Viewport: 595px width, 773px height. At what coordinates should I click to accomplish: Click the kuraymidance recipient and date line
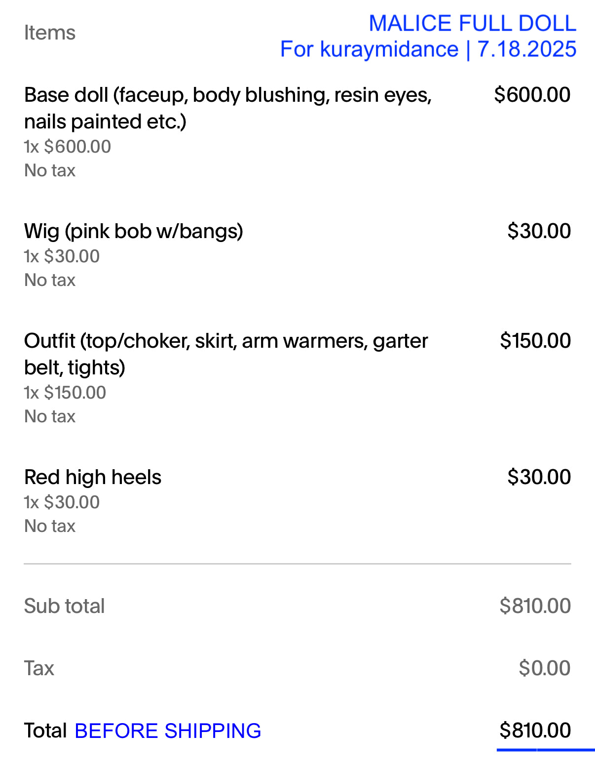click(x=428, y=49)
